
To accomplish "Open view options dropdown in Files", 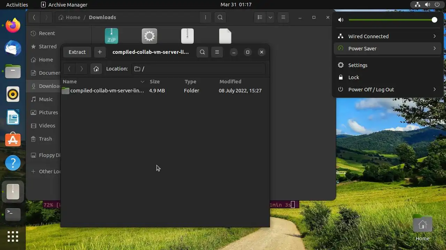I will [x=270, y=17].
